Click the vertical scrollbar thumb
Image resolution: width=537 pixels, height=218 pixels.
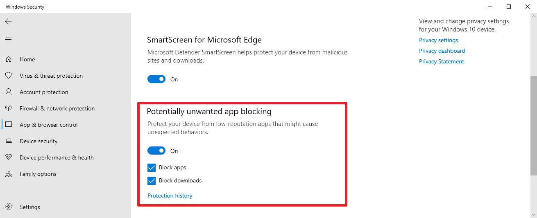click(533, 125)
